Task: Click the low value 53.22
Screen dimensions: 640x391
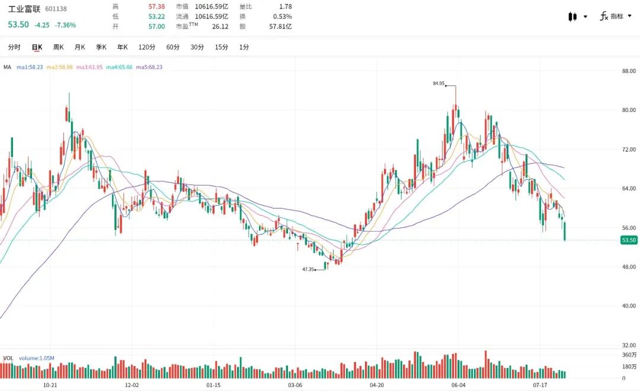Action: [156, 17]
